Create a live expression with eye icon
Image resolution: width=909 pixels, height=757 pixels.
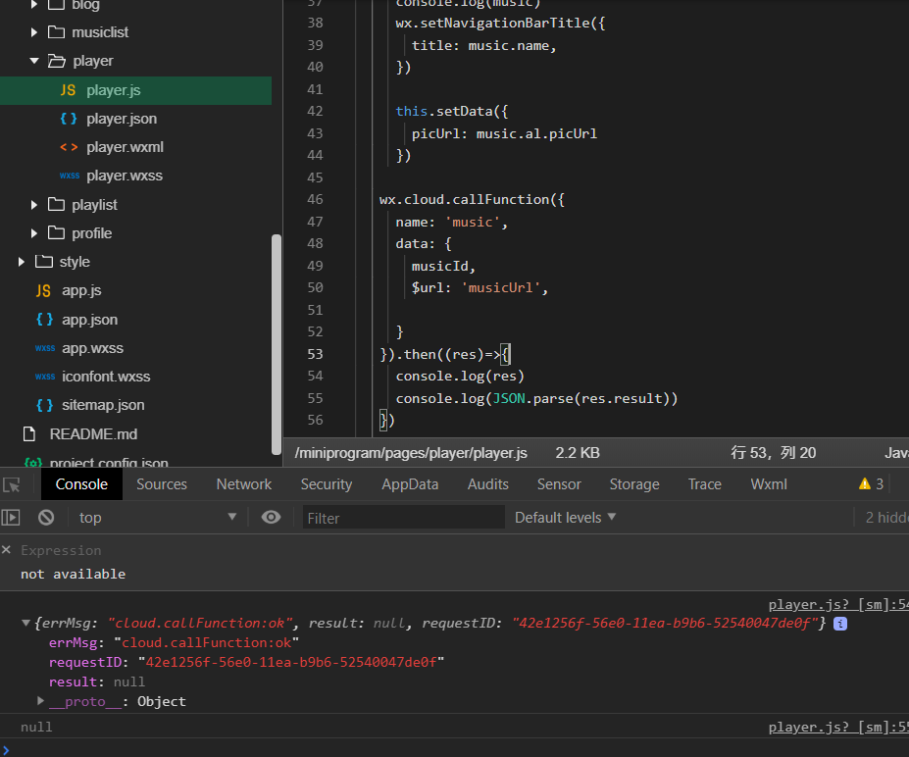(271, 518)
